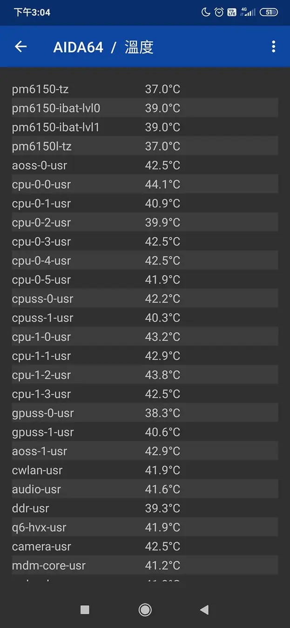Open the three-dot overflow menu
Image resolution: width=290 pixels, height=628 pixels.
point(273,47)
